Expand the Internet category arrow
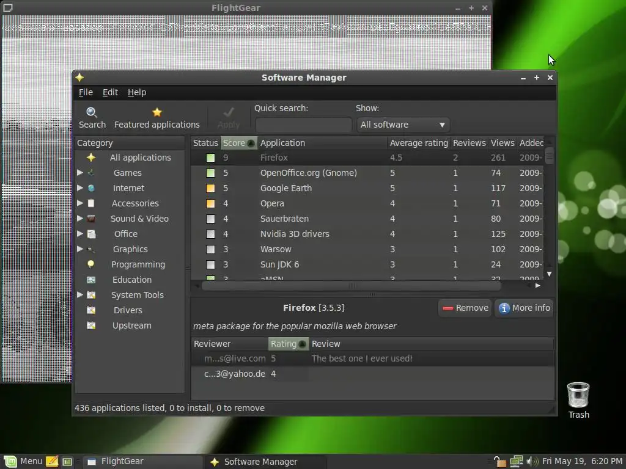This screenshot has width=626, height=469. (x=80, y=187)
